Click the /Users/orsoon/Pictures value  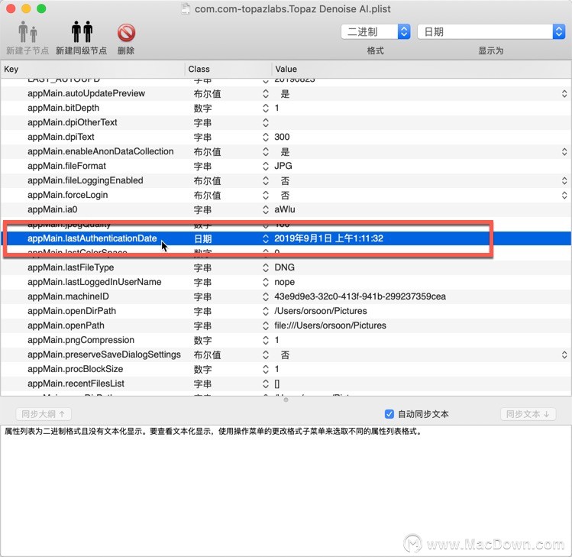point(321,311)
